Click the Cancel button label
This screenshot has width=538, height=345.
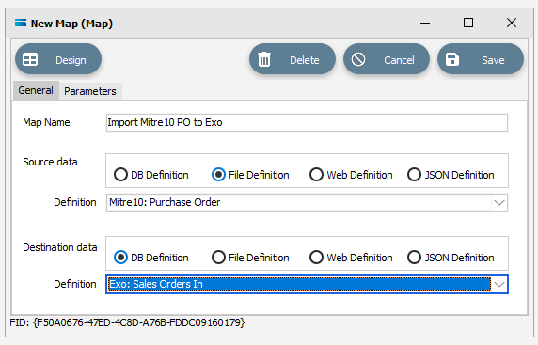point(399,60)
